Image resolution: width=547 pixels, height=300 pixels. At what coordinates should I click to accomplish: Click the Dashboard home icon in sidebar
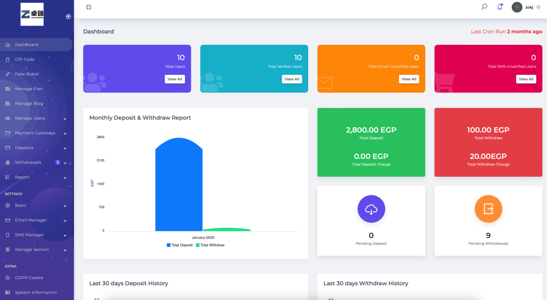click(x=7, y=45)
